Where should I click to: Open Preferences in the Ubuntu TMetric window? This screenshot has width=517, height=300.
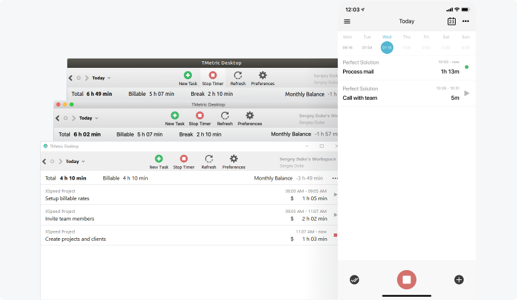262,78
